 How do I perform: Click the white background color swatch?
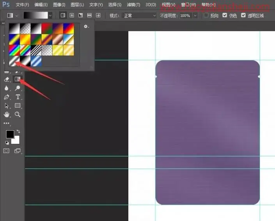(x=16, y=141)
